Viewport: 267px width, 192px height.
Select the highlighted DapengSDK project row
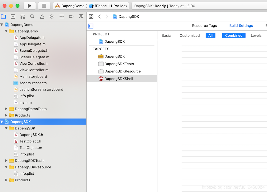tap(43, 122)
